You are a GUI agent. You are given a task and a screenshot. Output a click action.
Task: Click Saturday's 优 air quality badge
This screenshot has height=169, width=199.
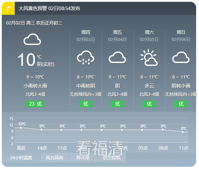[x=150, y=104]
